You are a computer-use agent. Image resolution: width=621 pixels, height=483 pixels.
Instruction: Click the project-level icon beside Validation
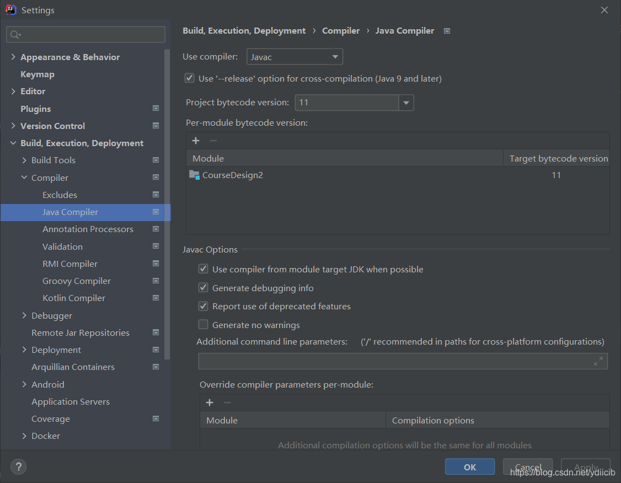(x=156, y=246)
